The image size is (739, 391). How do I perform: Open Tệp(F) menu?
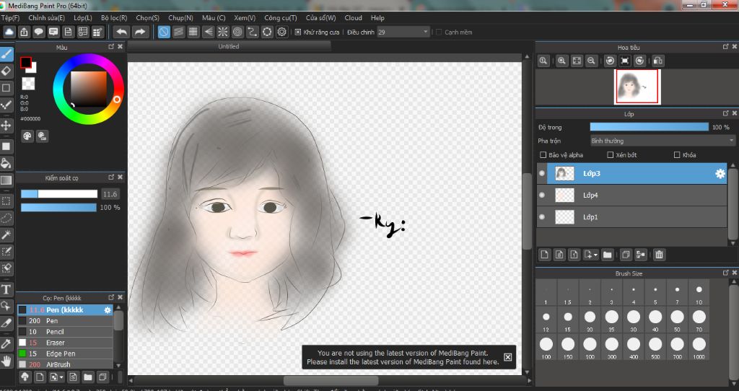pyautogui.click(x=10, y=18)
